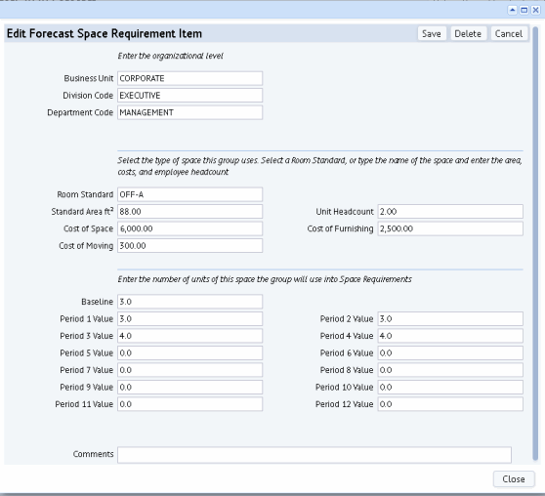Screen dimensions: 545x496
Task: Focus the Cost of Moving field
Action: (189, 246)
